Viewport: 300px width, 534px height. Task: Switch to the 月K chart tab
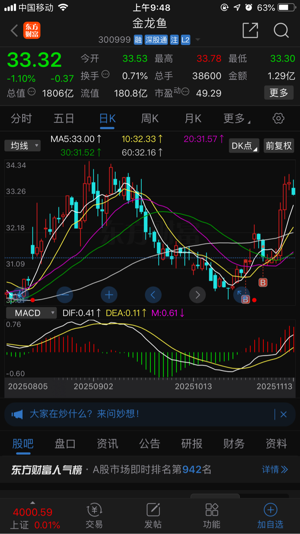(x=193, y=118)
